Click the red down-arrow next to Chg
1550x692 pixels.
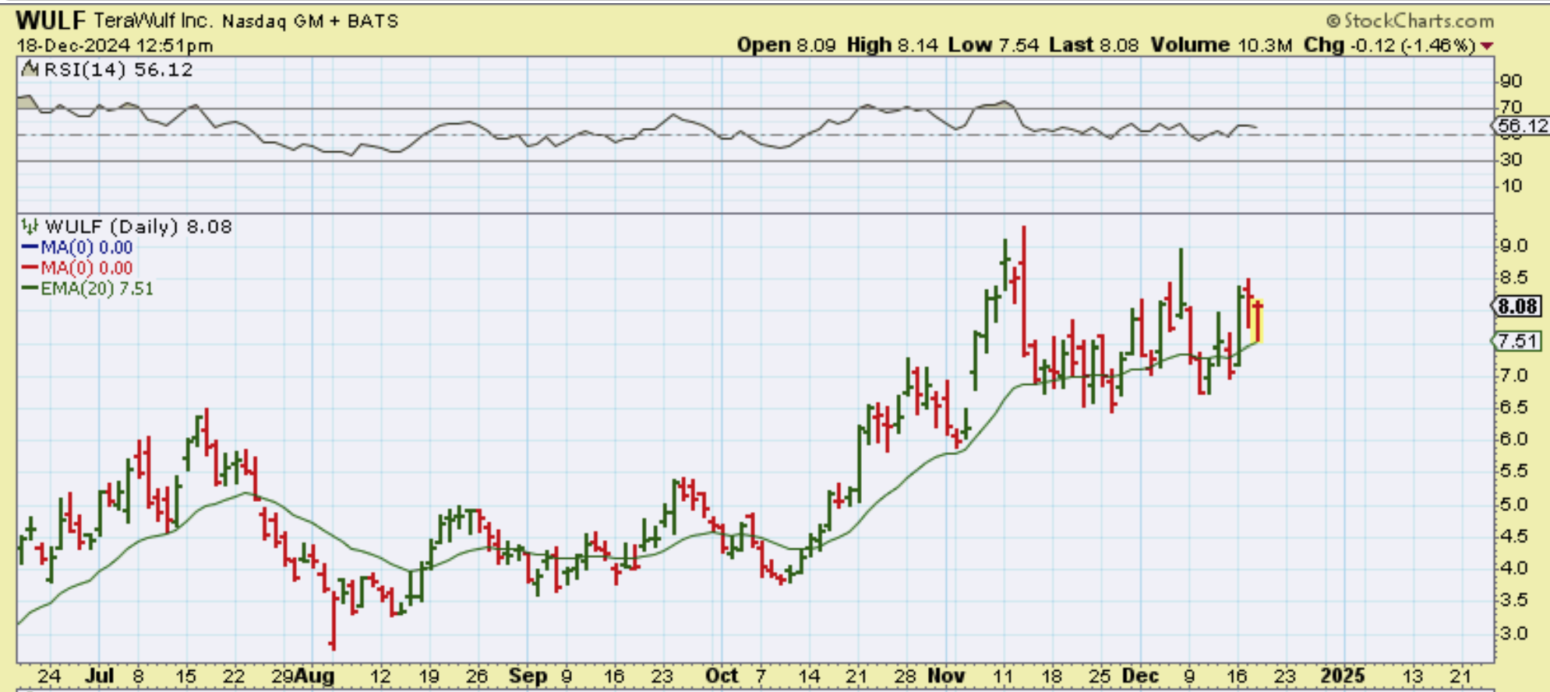(1488, 46)
